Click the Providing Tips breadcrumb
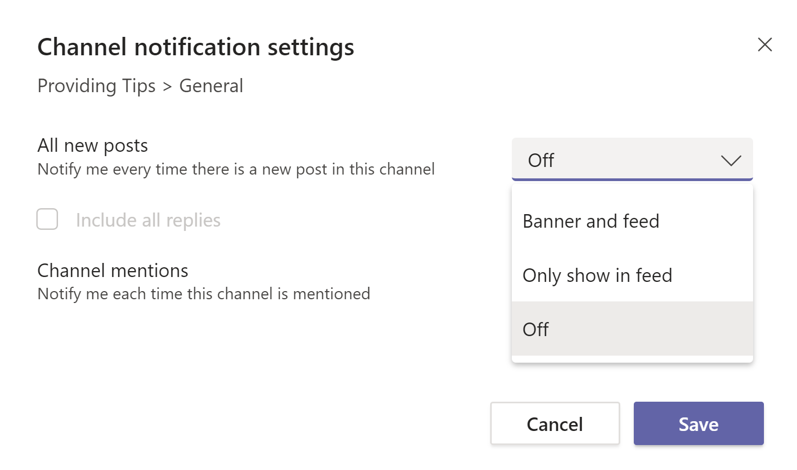 pos(96,86)
